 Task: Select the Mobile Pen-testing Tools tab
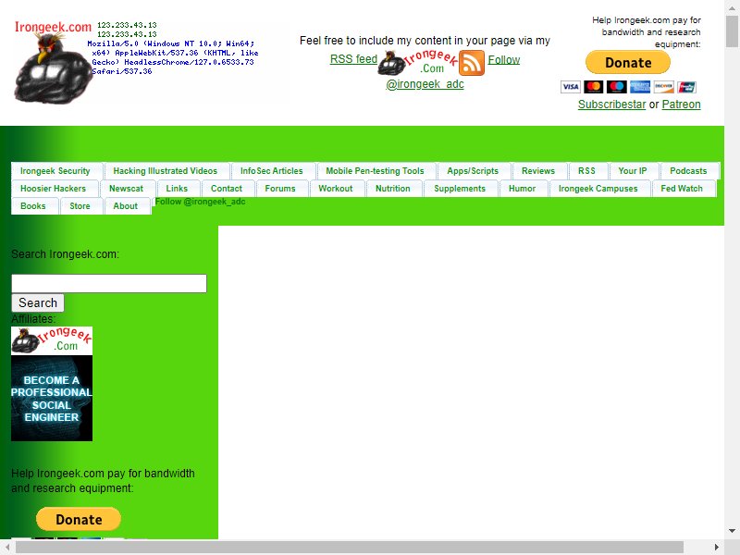pyautogui.click(x=376, y=171)
